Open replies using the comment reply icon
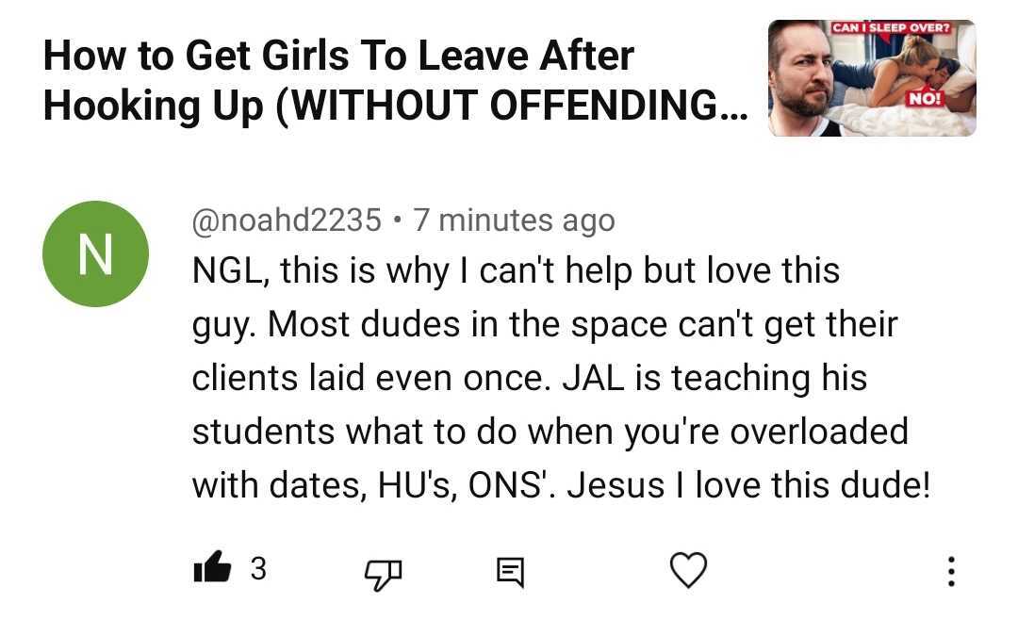1018x620 pixels. pos(510,570)
